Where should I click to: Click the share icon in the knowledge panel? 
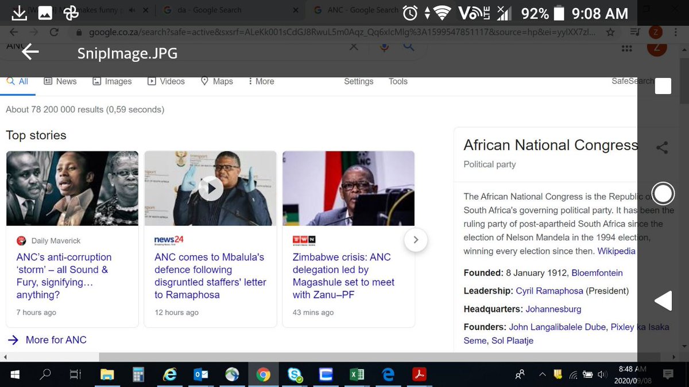pos(662,148)
